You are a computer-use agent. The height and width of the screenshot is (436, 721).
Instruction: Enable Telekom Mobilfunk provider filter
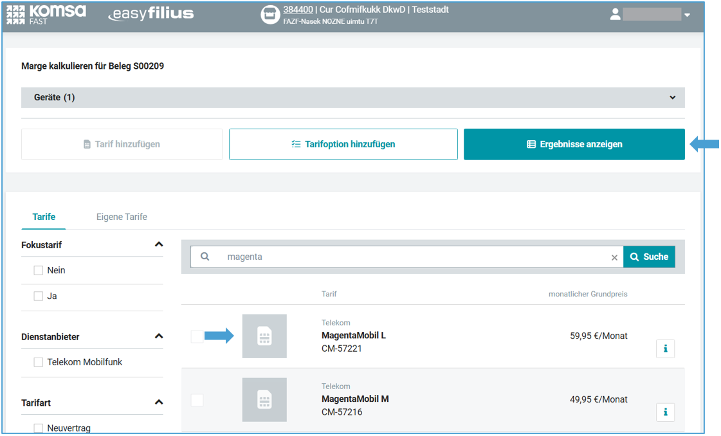[39, 363]
